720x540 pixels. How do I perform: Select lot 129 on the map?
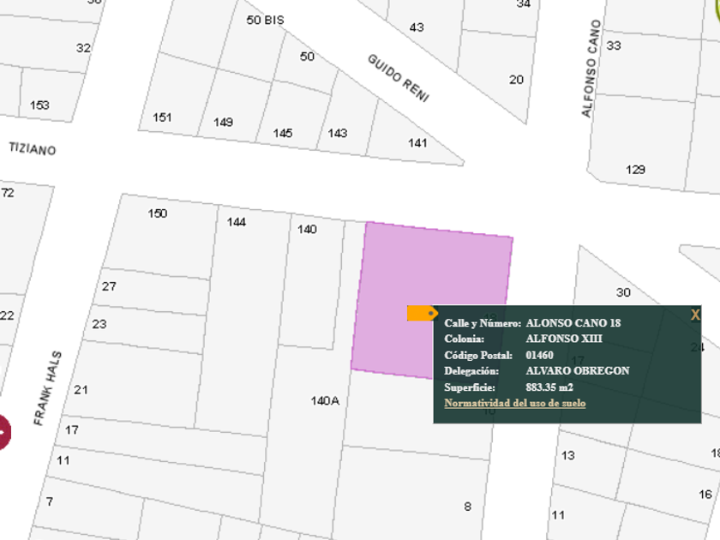[635, 170]
